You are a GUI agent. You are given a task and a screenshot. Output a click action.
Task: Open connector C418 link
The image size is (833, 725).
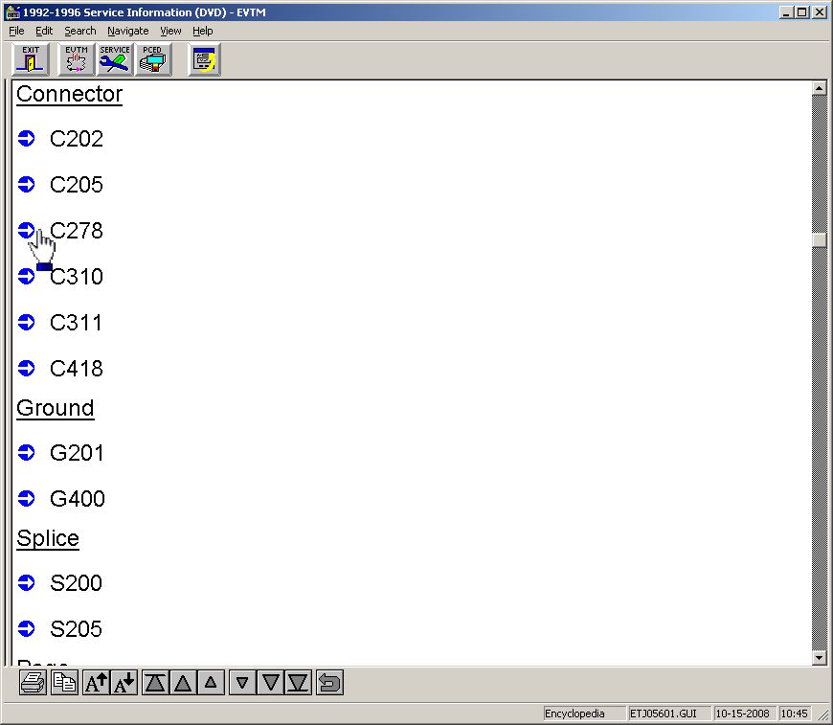tap(76, 369)
